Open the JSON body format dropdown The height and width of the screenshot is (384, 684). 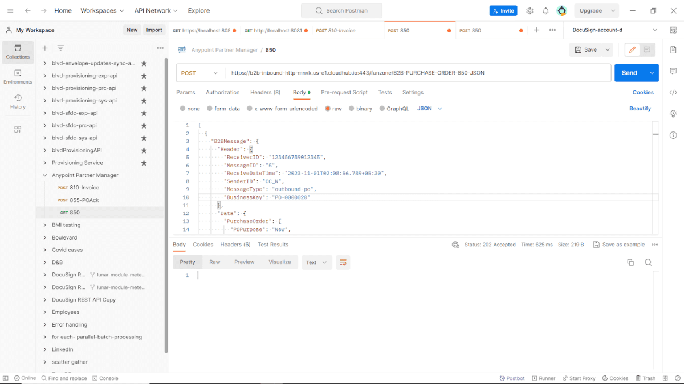[430, 109]
